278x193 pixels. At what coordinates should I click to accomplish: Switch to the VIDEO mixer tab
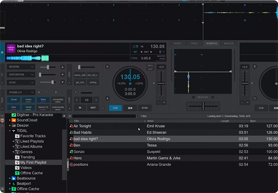pyautogui.click(x=194, y=43)
